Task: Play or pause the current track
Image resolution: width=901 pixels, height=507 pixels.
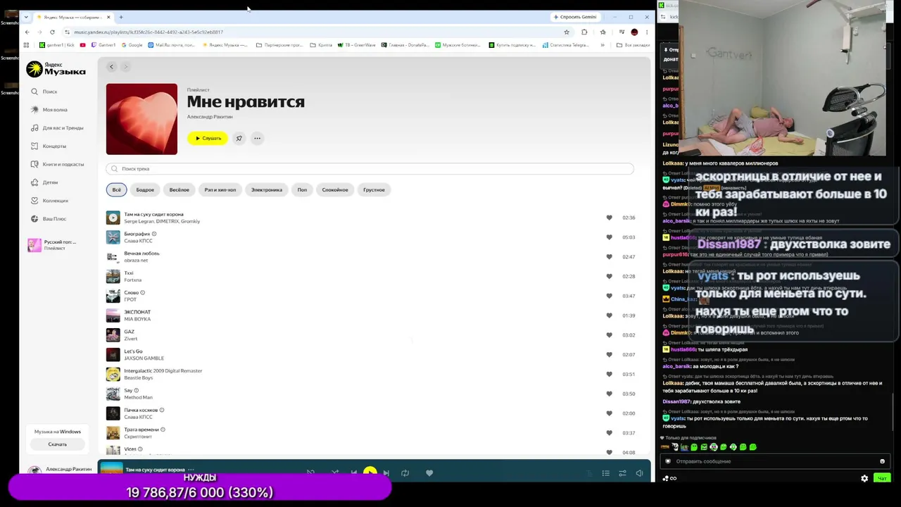Action: coord(370,472)
